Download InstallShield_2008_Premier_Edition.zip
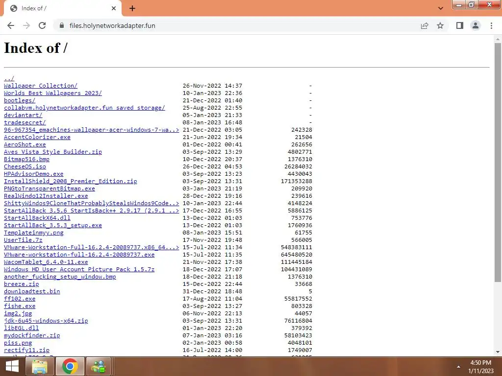 pyautogui.click(x=71, y=181)
